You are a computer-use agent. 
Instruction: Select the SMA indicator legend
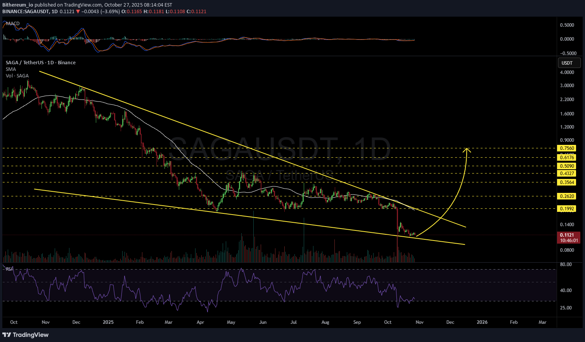tap(11, 69)
